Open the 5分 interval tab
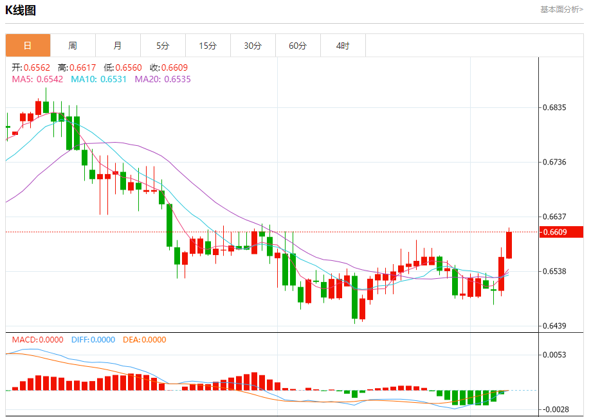This screenshot has width=591, height=417. pyautogui.click(x=163, y=46)
